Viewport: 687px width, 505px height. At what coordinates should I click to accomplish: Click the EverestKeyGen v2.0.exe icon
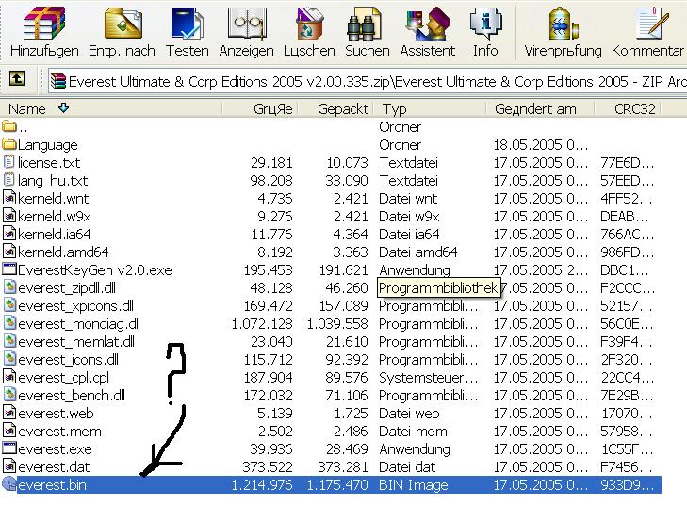click(x=9, y=269)
